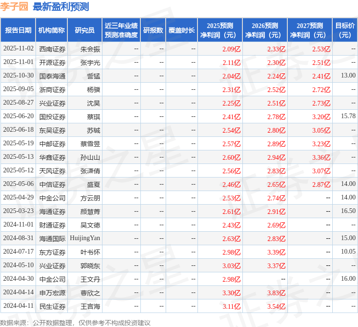Click analyst name 吴文德
The width and height of the screenshot is (358, 327).
click(x=90, y=225)
